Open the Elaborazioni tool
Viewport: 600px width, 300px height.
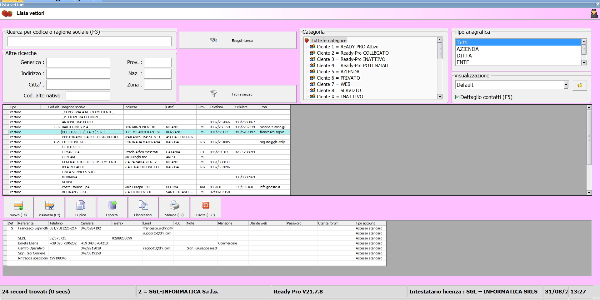click(143, 207)
